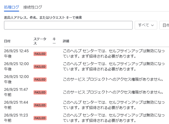The width and height of the screenshot is (169, 124).
Task: Select the 26/9/25 12:45 午後 date entry
Action: [16, 54]
